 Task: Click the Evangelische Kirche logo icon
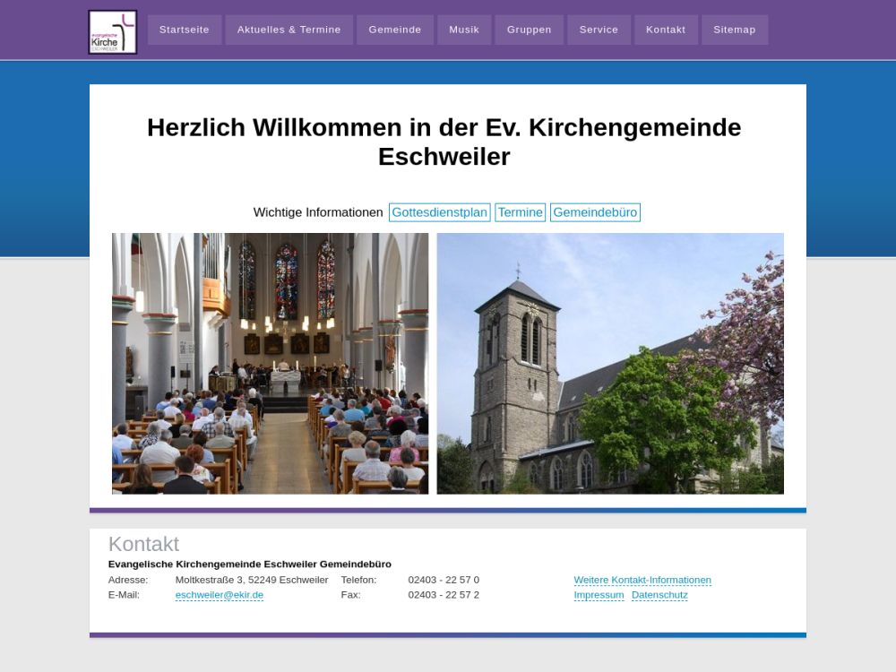click(x=113, y=32)
